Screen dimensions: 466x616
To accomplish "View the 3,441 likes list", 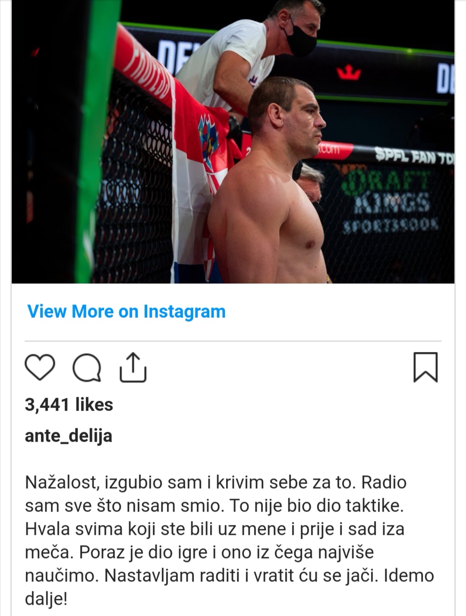I will click(69, 405).
